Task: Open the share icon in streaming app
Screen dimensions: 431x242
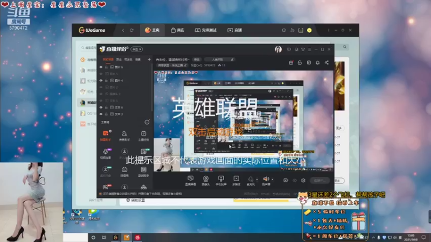Action: [326, 62]
